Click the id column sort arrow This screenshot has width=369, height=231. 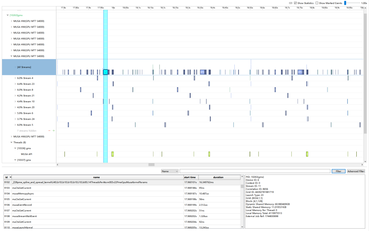click(10, 177)
